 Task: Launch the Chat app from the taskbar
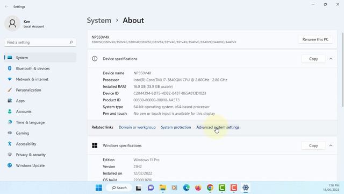(x=150, y=188)
